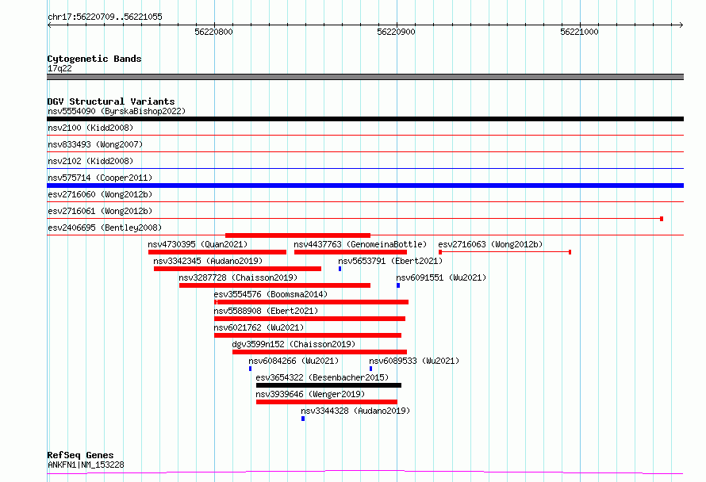Screen dimensions: 706x482
Task: Select the black nsv5554090 variant bar
Action: point(365,119)
